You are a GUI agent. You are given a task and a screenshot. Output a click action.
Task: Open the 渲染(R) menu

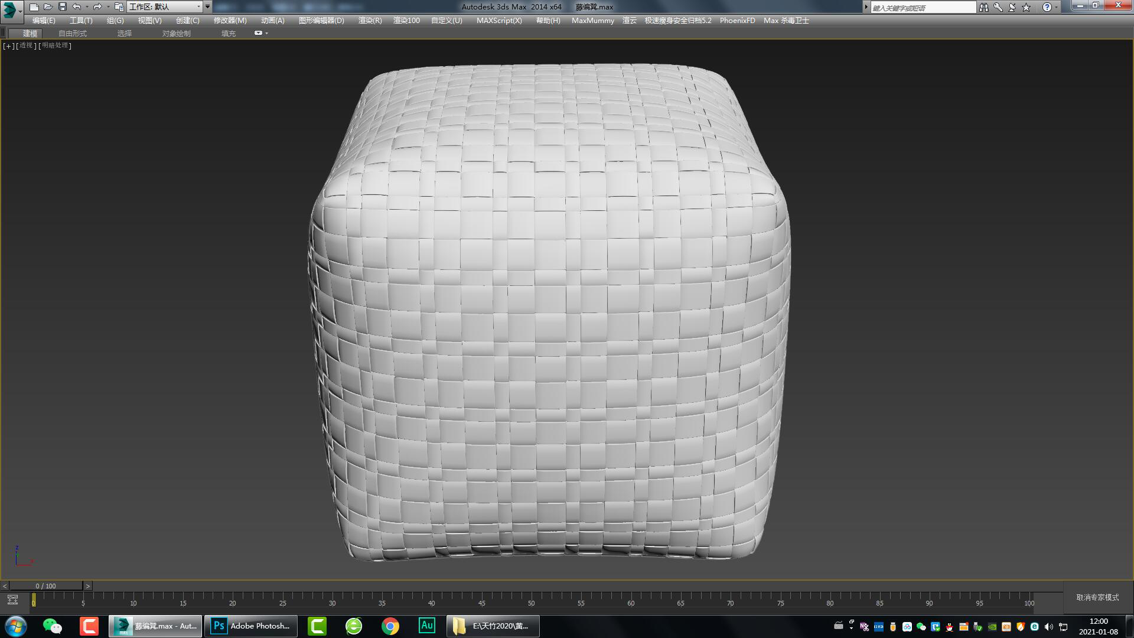(370, 21)
